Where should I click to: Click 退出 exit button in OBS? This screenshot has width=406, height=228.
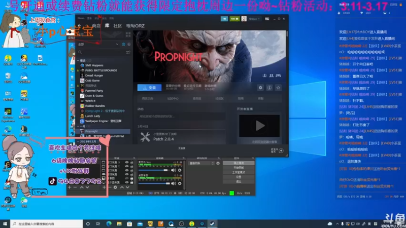(239, 181)
